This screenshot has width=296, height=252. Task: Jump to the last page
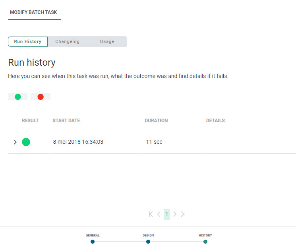tap(183, 214)
